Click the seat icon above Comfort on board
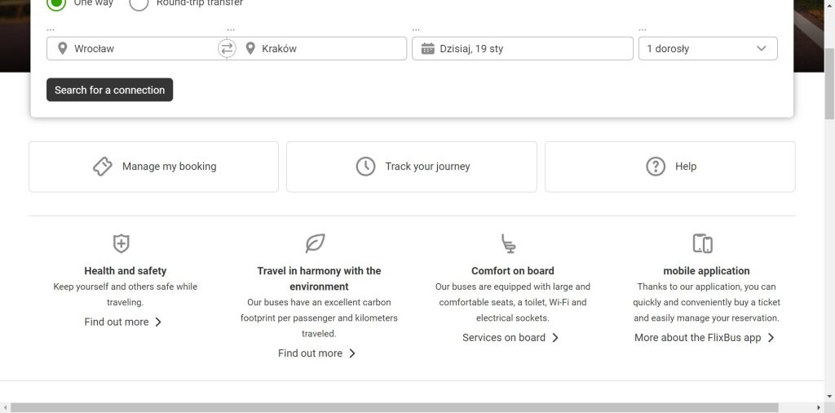This screenshot has height=413, width=835. pos(509,243)
